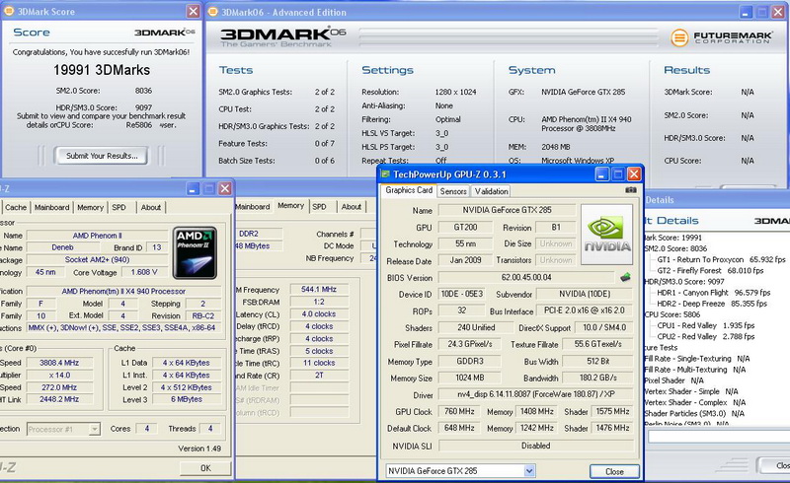Click the empty text field in Details window
This screenshot has width=790, height=483.
(719, 437)
